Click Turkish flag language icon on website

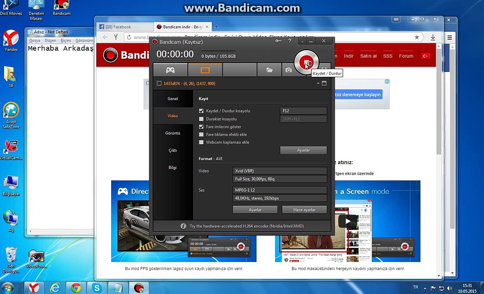click(426, 56)
